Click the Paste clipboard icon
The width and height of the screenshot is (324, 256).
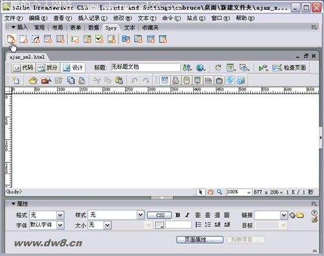[x=119, y=80]
